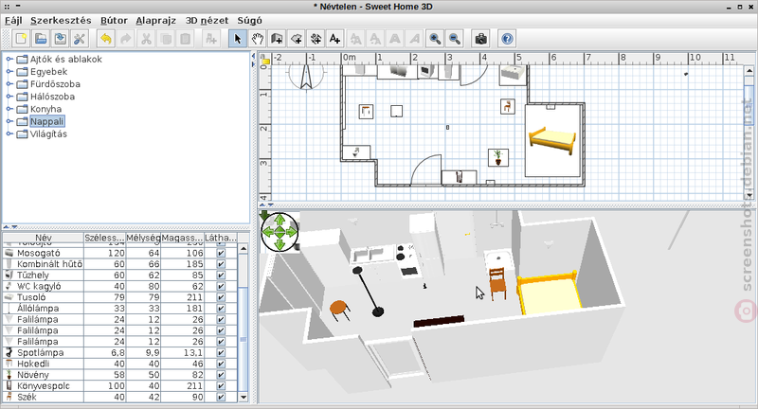Click the furniture table scroll-down arrow
Viewport: 758px width, 409px height.
(244, 397)
